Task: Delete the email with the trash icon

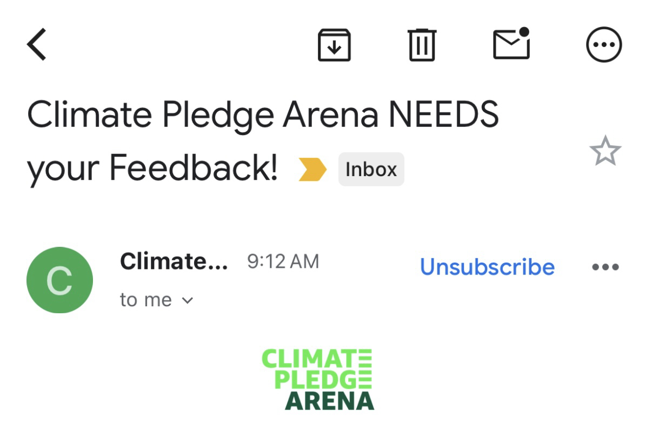Action: (x=422, y=44)
